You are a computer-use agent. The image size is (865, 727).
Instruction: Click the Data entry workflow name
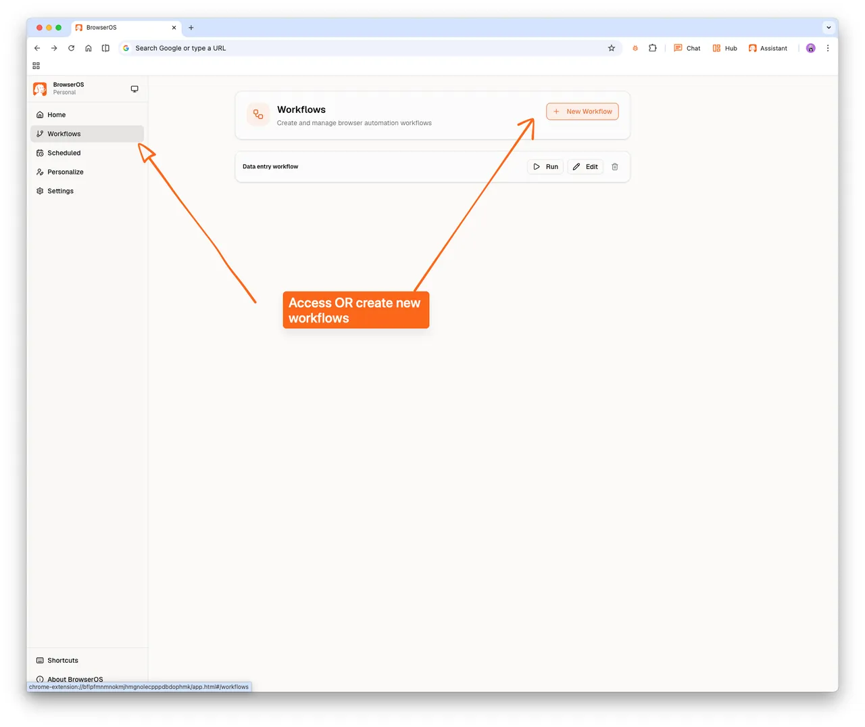pos(270,166)
